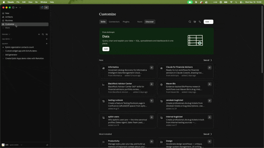Open Spotlight search in menu bar

click(236, 2)
